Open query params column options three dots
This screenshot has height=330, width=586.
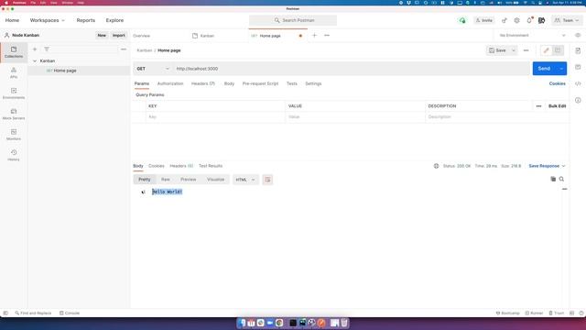[x=538, y=106]
